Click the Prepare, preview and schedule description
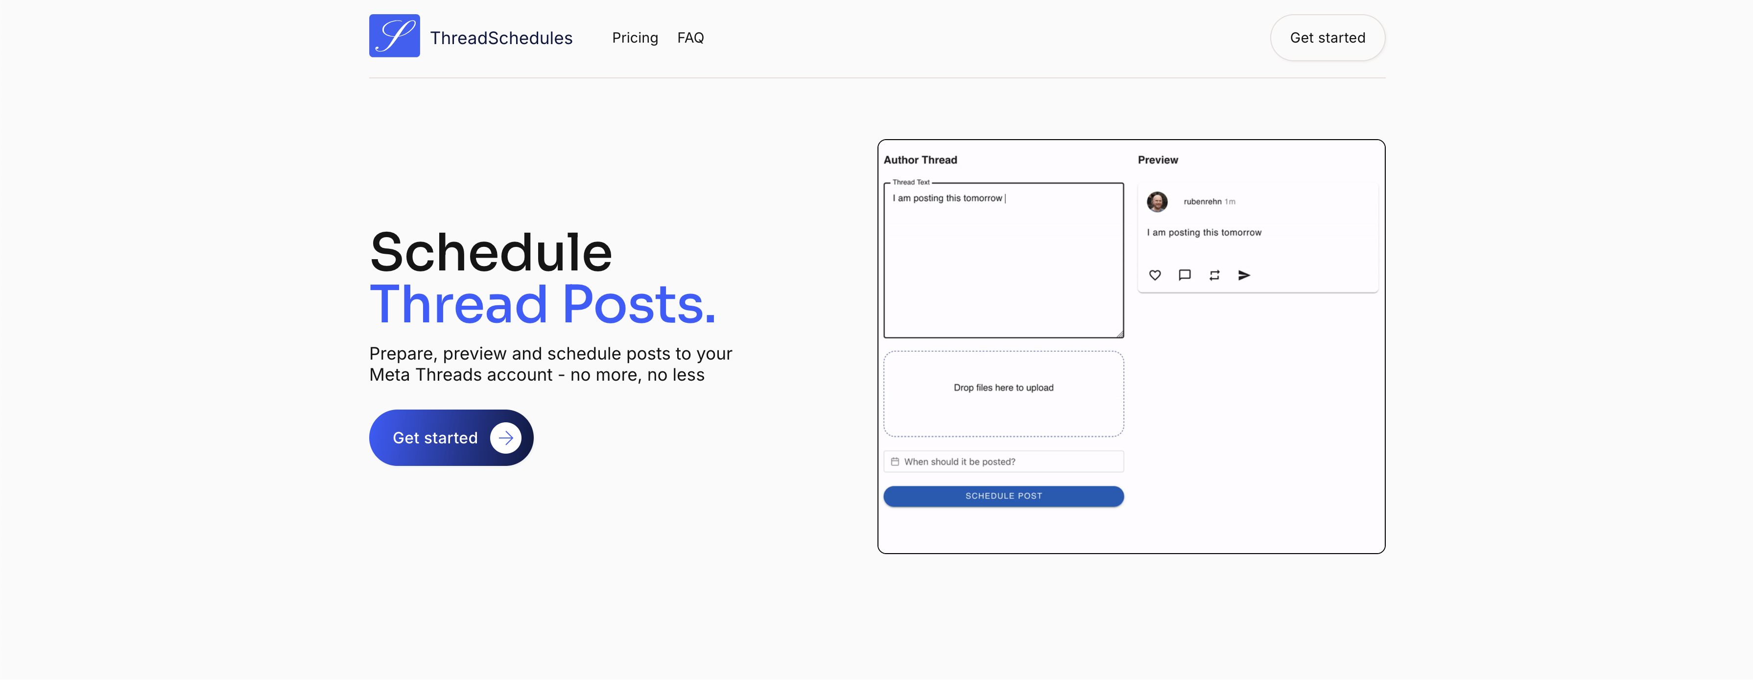 point(550,364)
